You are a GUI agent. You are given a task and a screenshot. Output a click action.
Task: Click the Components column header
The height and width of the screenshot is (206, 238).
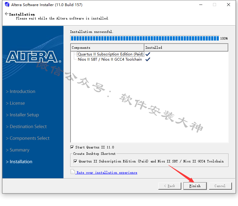pos(107,48)
